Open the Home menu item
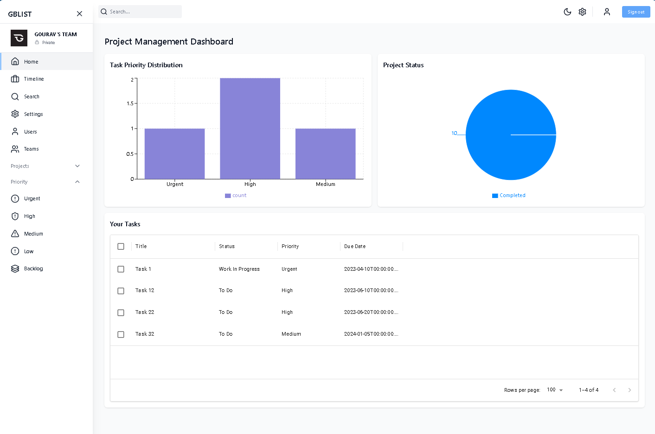Image resolution: width=655 pixels, height=434 pixels. tap(46, 61)
